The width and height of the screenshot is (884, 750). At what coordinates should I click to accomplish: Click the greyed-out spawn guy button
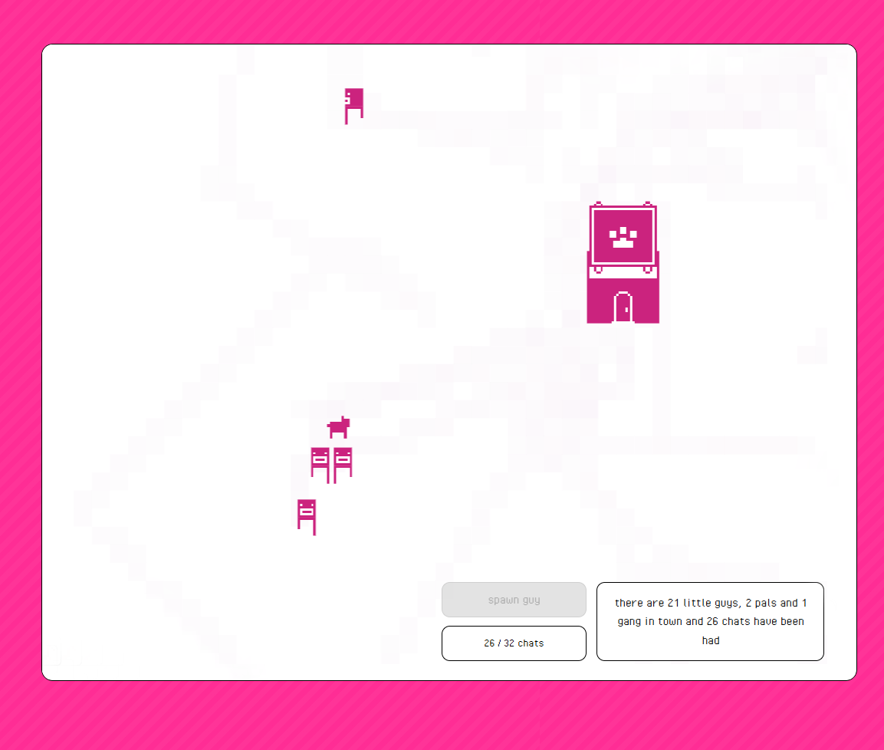(x=514, y=600)
